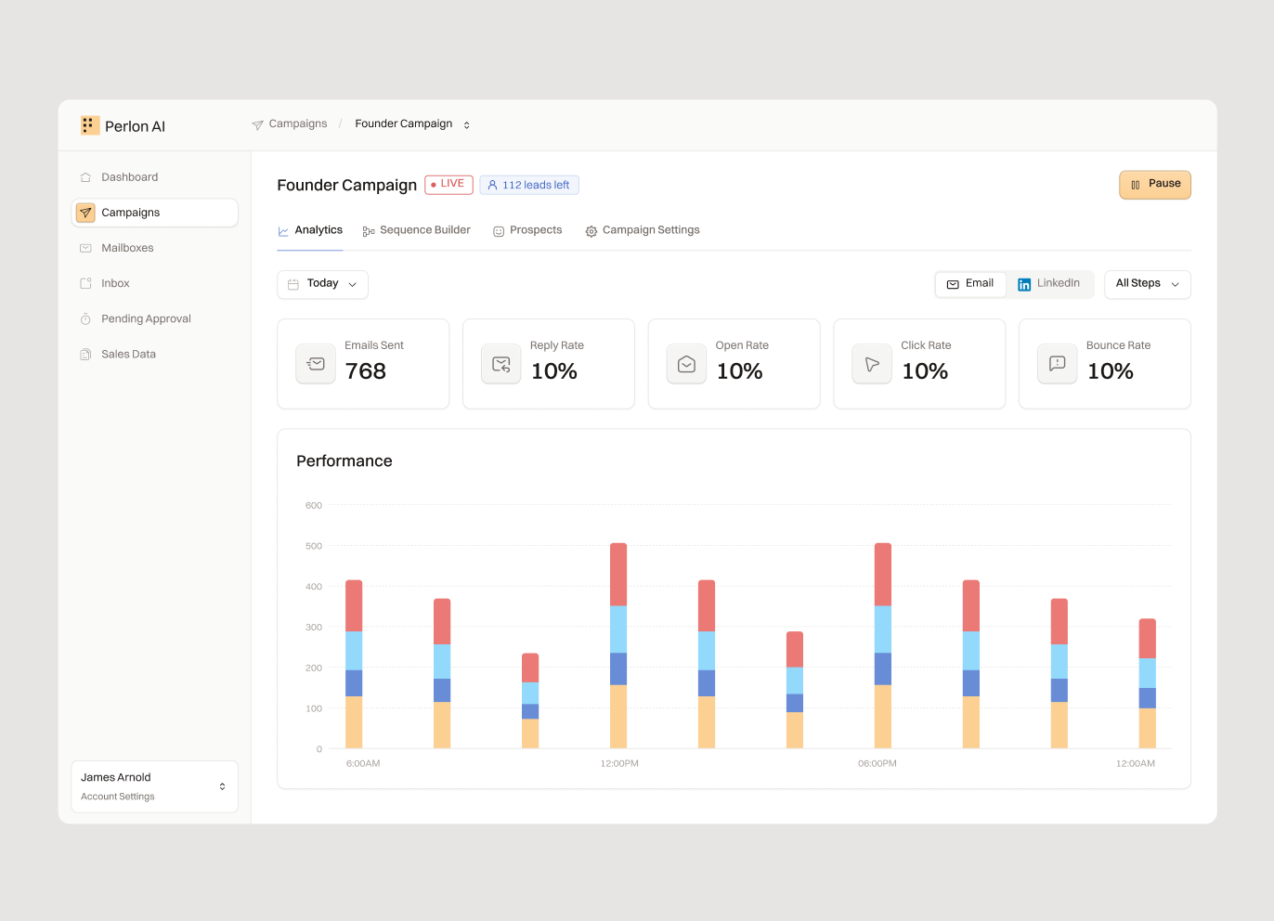Open Dashboard via its home icon

pyautogui.click(x=85, y=177)
